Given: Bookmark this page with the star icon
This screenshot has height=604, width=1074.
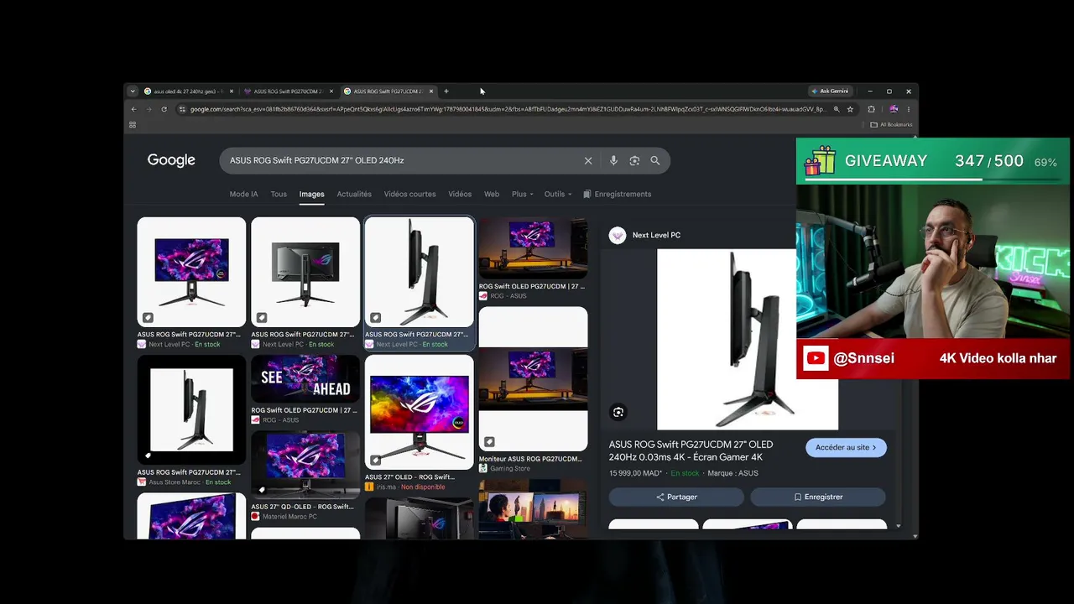Looking at the screenshot, I should [x=850, y=109].
